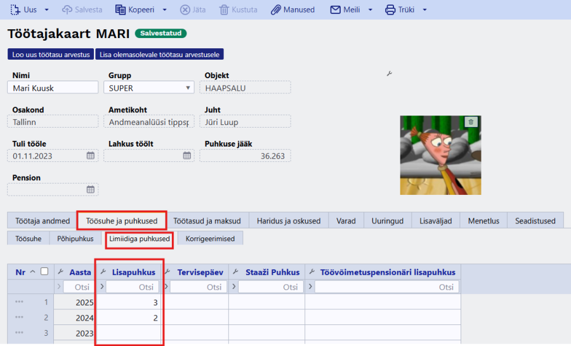Click the wrench settings icon near Objekt
Image resolution: width=571 pixels, height=346 pixels.
[x=390, y=74]
